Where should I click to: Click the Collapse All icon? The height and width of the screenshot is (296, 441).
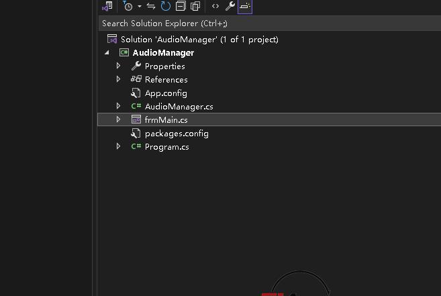(181, 6)
